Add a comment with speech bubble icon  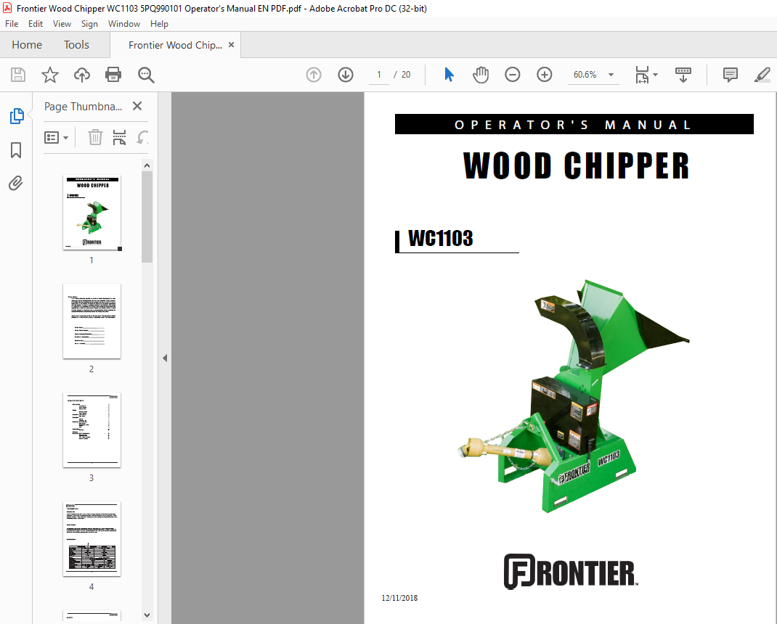(x=730, y=75)
